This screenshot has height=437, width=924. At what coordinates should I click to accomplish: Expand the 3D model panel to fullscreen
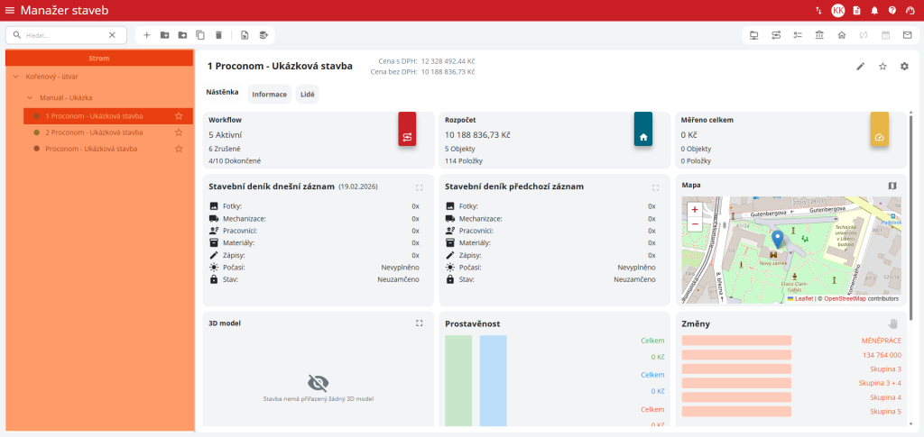point(419,323)
